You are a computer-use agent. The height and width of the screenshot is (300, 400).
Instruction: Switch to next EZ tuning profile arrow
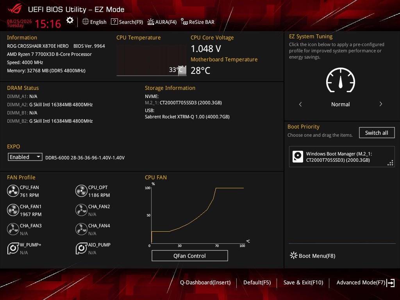(380, 104)
